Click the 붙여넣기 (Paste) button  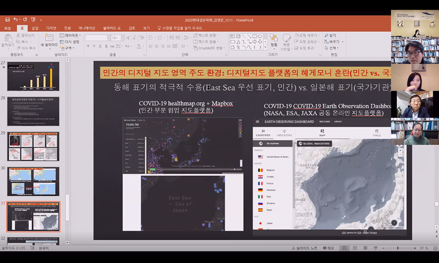point(8,41)
